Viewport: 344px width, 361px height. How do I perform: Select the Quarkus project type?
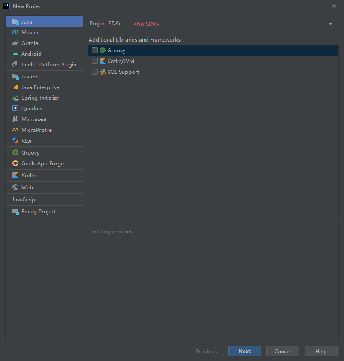(x=44, y=109)
